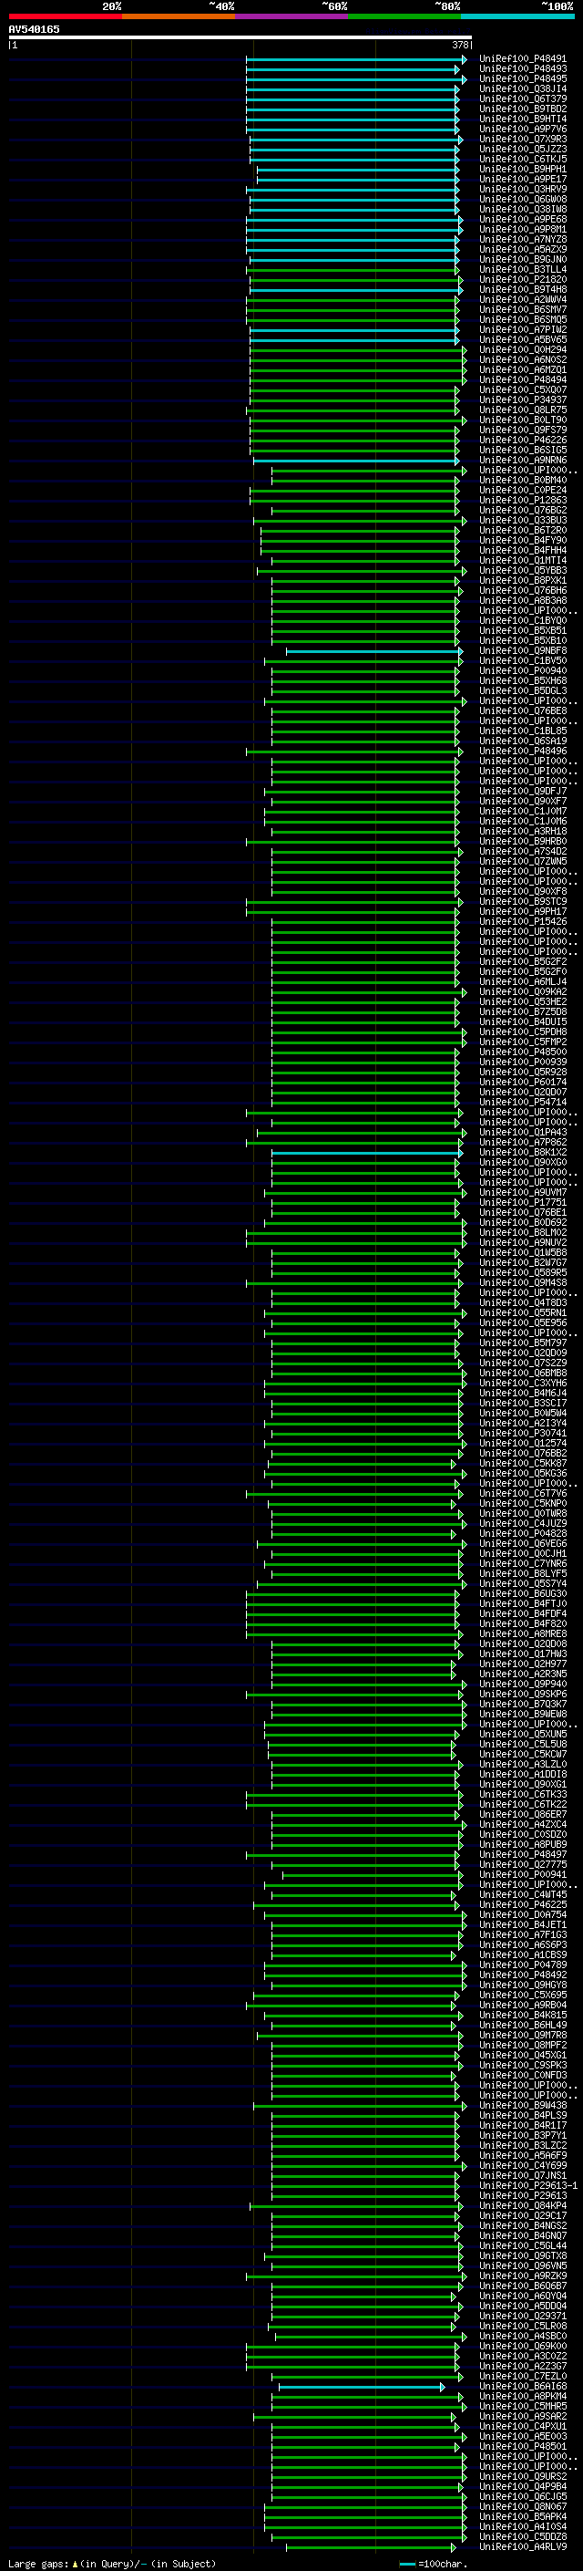Select hit label UniRef100_B9TBD2
Viewport: 583px width, 2571px height.
[523, 109]
